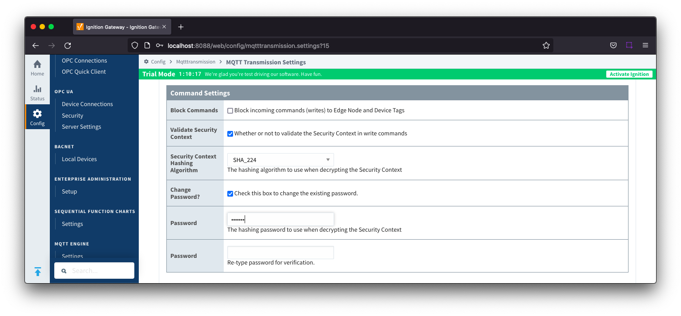Open the Config gear icon
The width and height of the screenshot is (681, 316).
coord(37,114)
